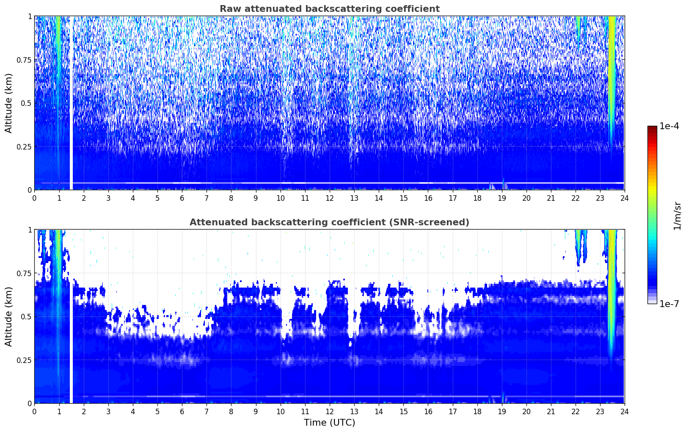
Task: Click the 0.25 altitude tick on SNR-screened plot
Action: (24, 360)
